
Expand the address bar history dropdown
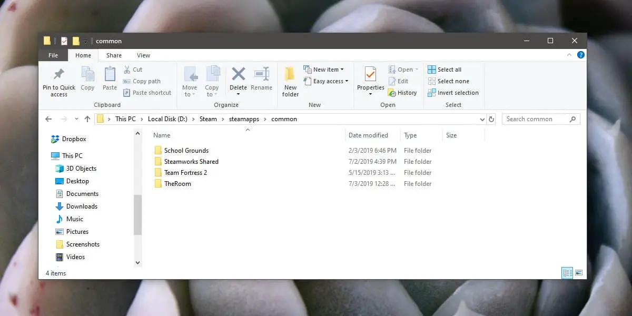[482, 120]
